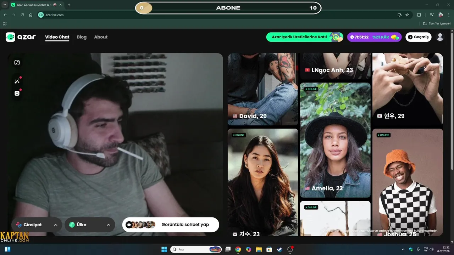The image size is (454, 255).
Task: Open 지수, 23 profile card
Action: pyautogui.click(x=263, y=182)
